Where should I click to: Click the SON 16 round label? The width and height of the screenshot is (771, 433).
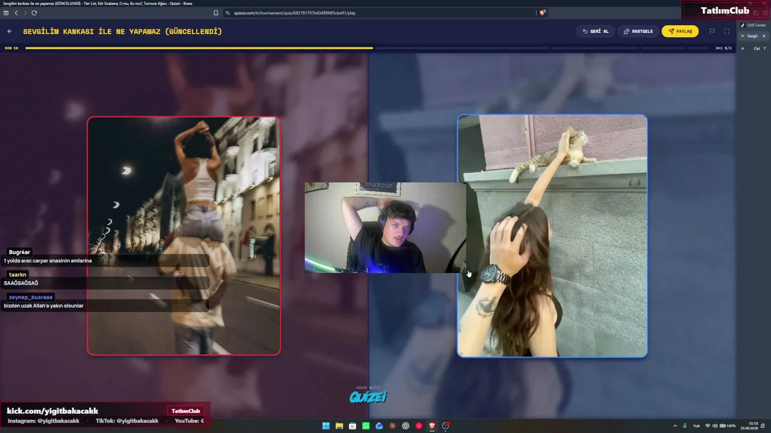pos(11,48)
